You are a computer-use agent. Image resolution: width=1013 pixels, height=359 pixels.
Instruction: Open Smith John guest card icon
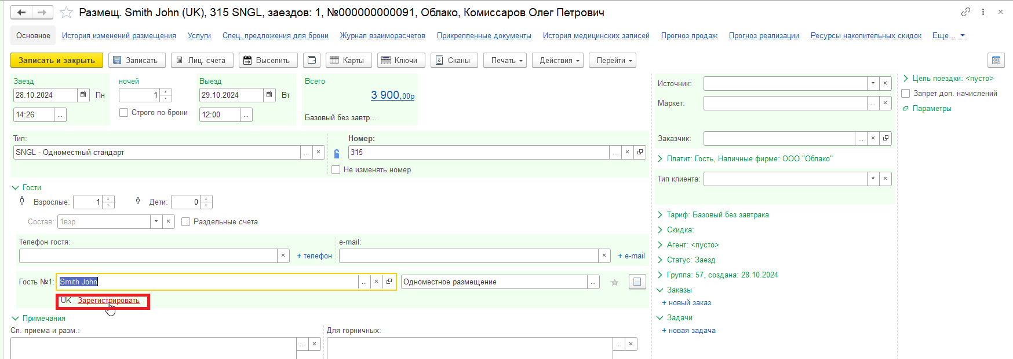389,282
